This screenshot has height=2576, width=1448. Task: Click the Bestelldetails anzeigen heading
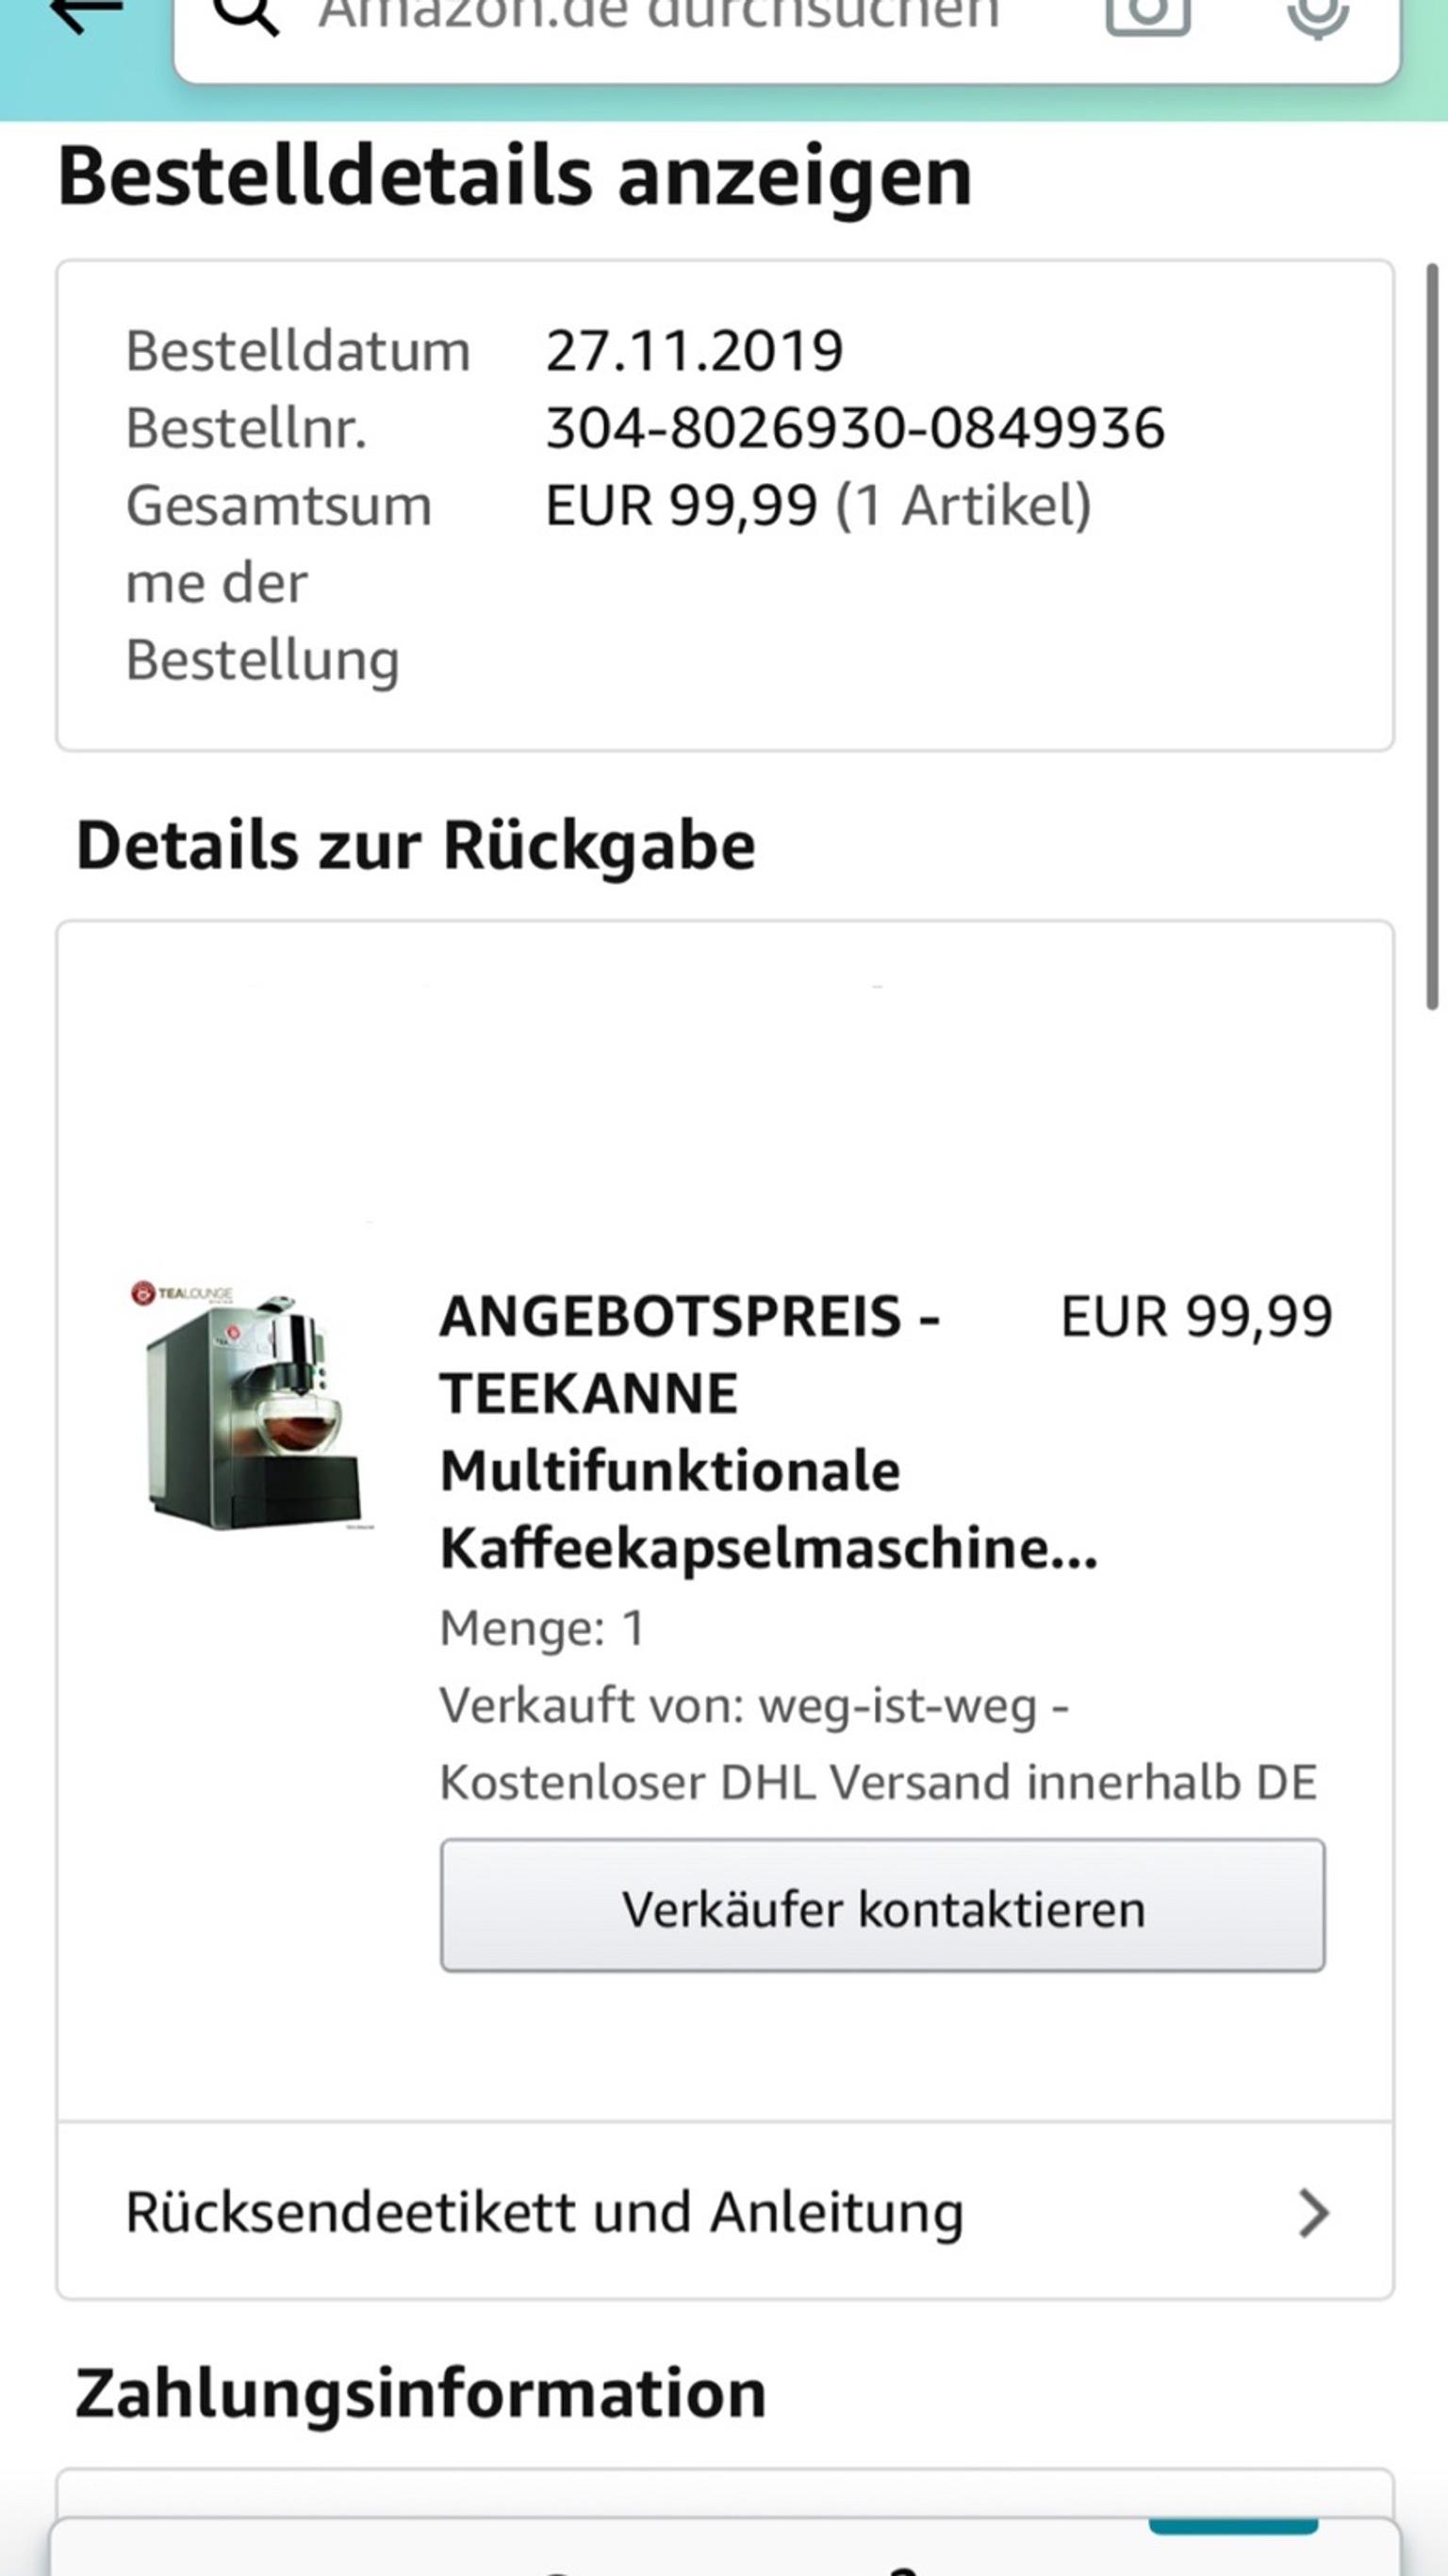pos(515,177)
